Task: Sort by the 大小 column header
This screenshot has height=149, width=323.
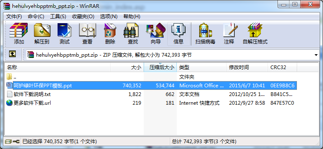Action: 127,67
